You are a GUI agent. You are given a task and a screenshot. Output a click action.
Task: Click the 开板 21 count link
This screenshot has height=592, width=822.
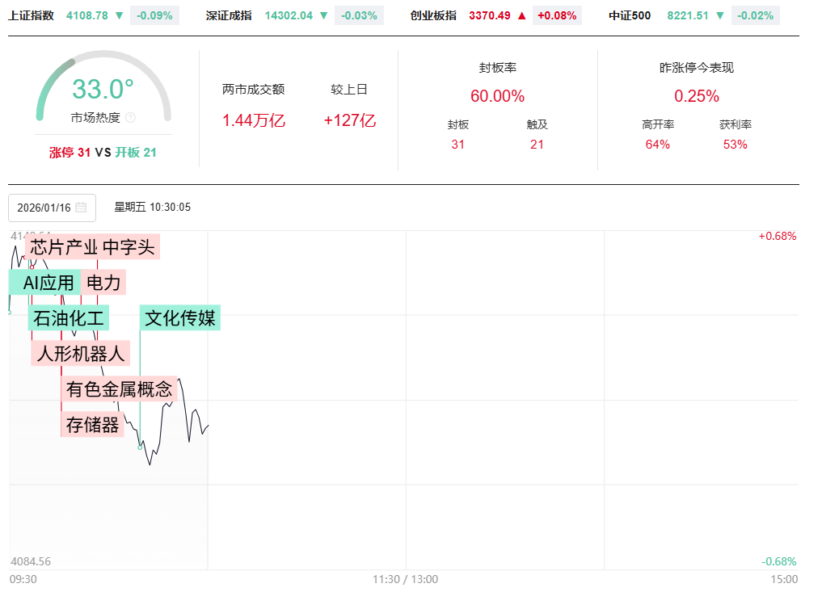136,152
